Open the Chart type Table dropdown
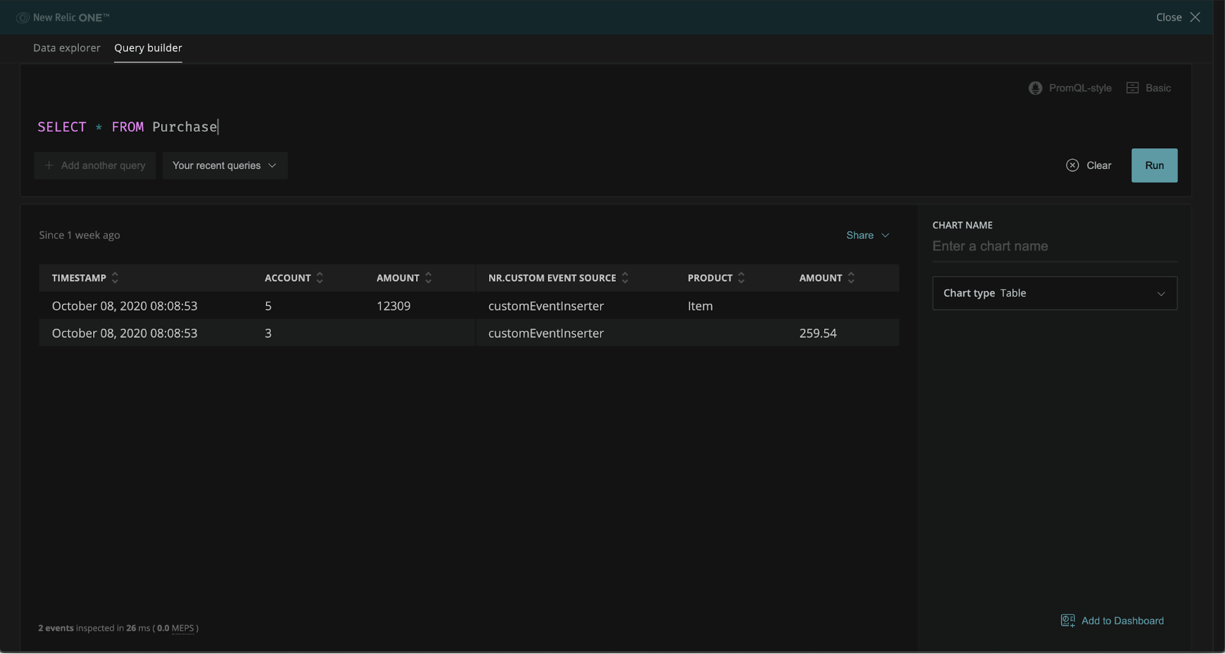Viewport: 1225px width, 654px height. coord(1054,293)
